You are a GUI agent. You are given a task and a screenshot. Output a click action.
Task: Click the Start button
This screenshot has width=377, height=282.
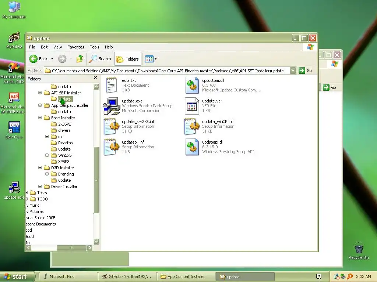tap(17, 276)
